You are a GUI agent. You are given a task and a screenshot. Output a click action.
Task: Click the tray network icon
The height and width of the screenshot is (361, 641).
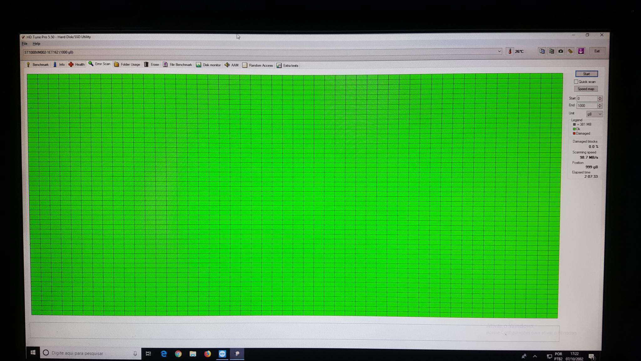[x=549, y=356]
